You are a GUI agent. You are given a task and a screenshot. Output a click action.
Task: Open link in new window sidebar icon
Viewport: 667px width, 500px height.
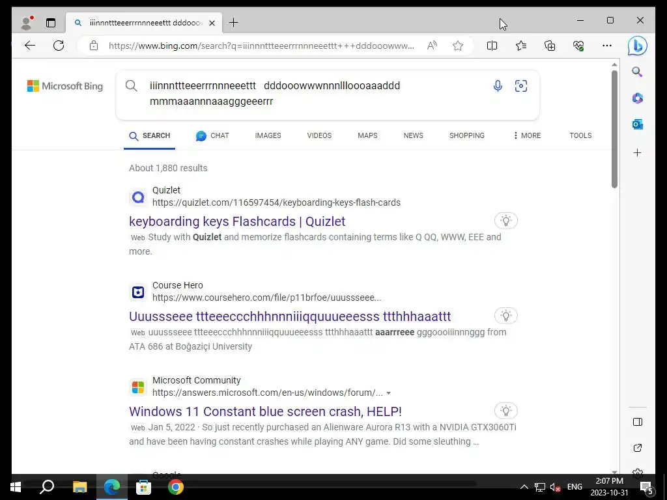click(x=637, y=448)
